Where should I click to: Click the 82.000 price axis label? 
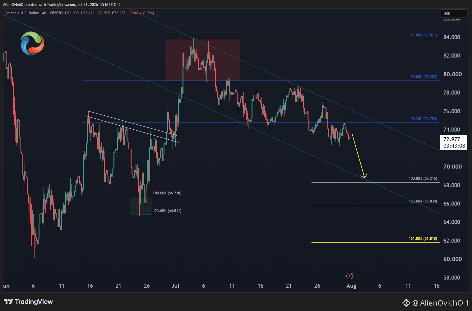click(x=451, y=56)
